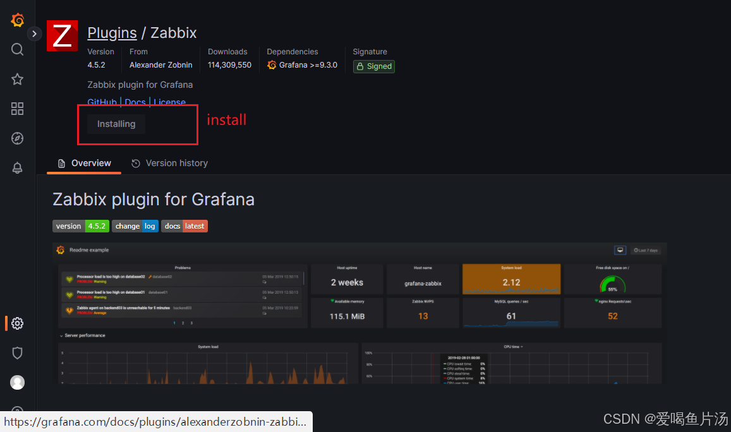This screenshot has height=432, width=731.
Task: Open the Server admin shield icon
Action: tap(17, 353)
